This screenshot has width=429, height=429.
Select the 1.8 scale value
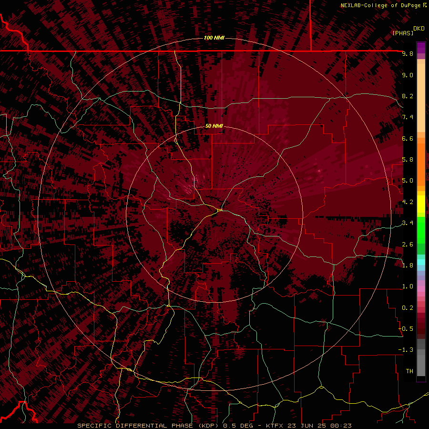point(408,266)
